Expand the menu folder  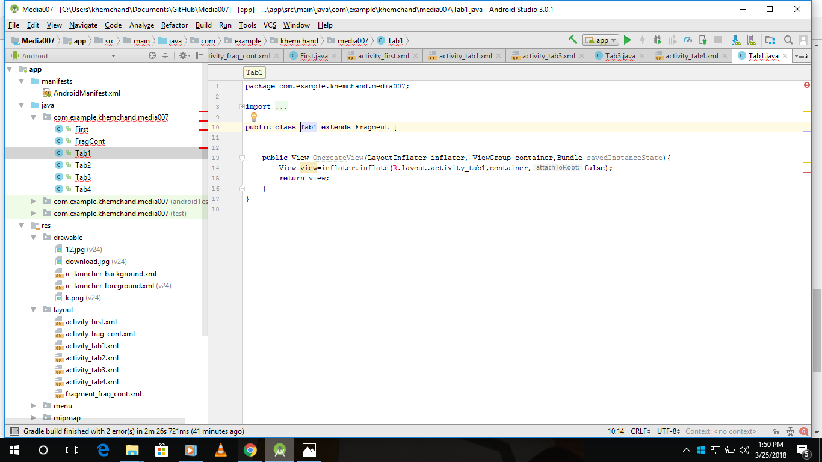[34, 406]
